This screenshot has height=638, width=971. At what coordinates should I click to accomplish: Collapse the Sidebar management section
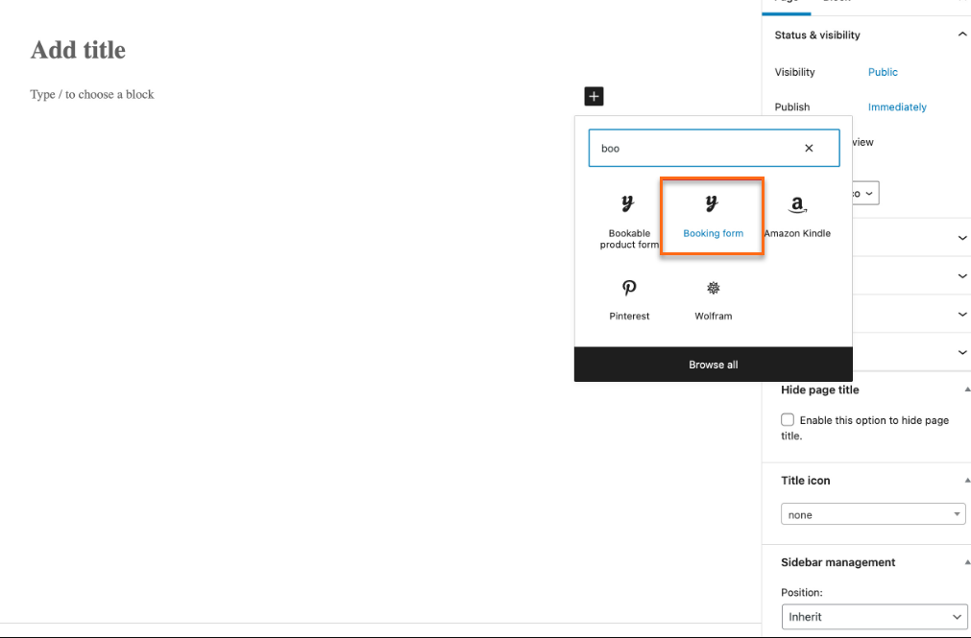(x=965, y=562)
